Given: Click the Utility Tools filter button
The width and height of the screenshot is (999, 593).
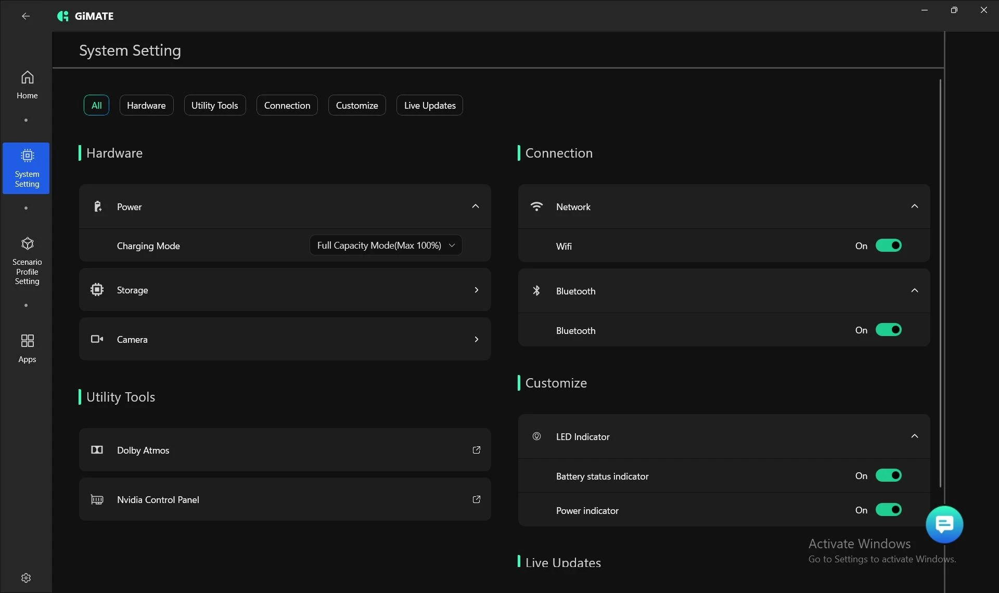Looking at the screenshot, I should pos(214,105).
